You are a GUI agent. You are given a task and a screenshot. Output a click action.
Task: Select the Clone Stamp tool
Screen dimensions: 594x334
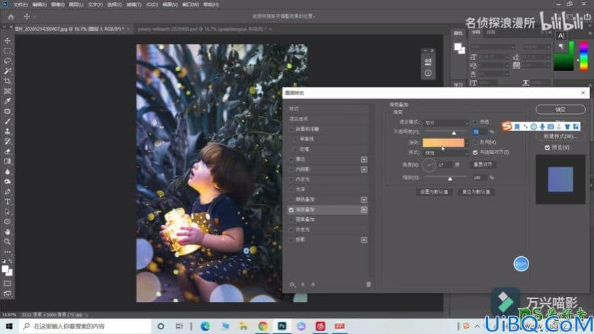[x=8, y=131]
